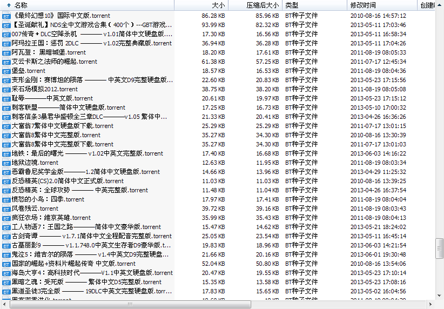Click BT icon of 风卷残云.torrent
Screen dimensions: 444x309
(x=6, y=209)
